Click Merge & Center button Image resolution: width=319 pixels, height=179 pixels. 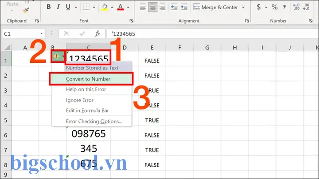point(216,8)
